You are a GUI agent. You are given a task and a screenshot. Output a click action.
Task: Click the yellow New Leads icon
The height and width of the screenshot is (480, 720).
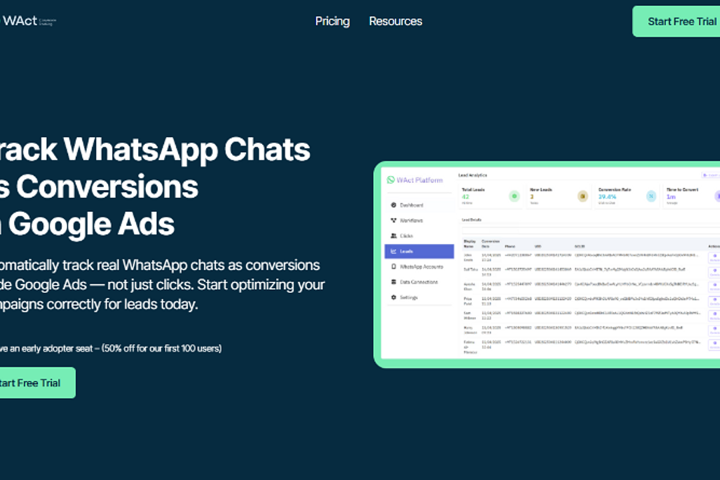[x=583, y=196]
